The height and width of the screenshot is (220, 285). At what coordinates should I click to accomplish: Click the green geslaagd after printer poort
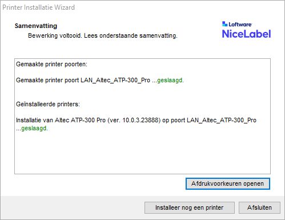click(170, 81)
